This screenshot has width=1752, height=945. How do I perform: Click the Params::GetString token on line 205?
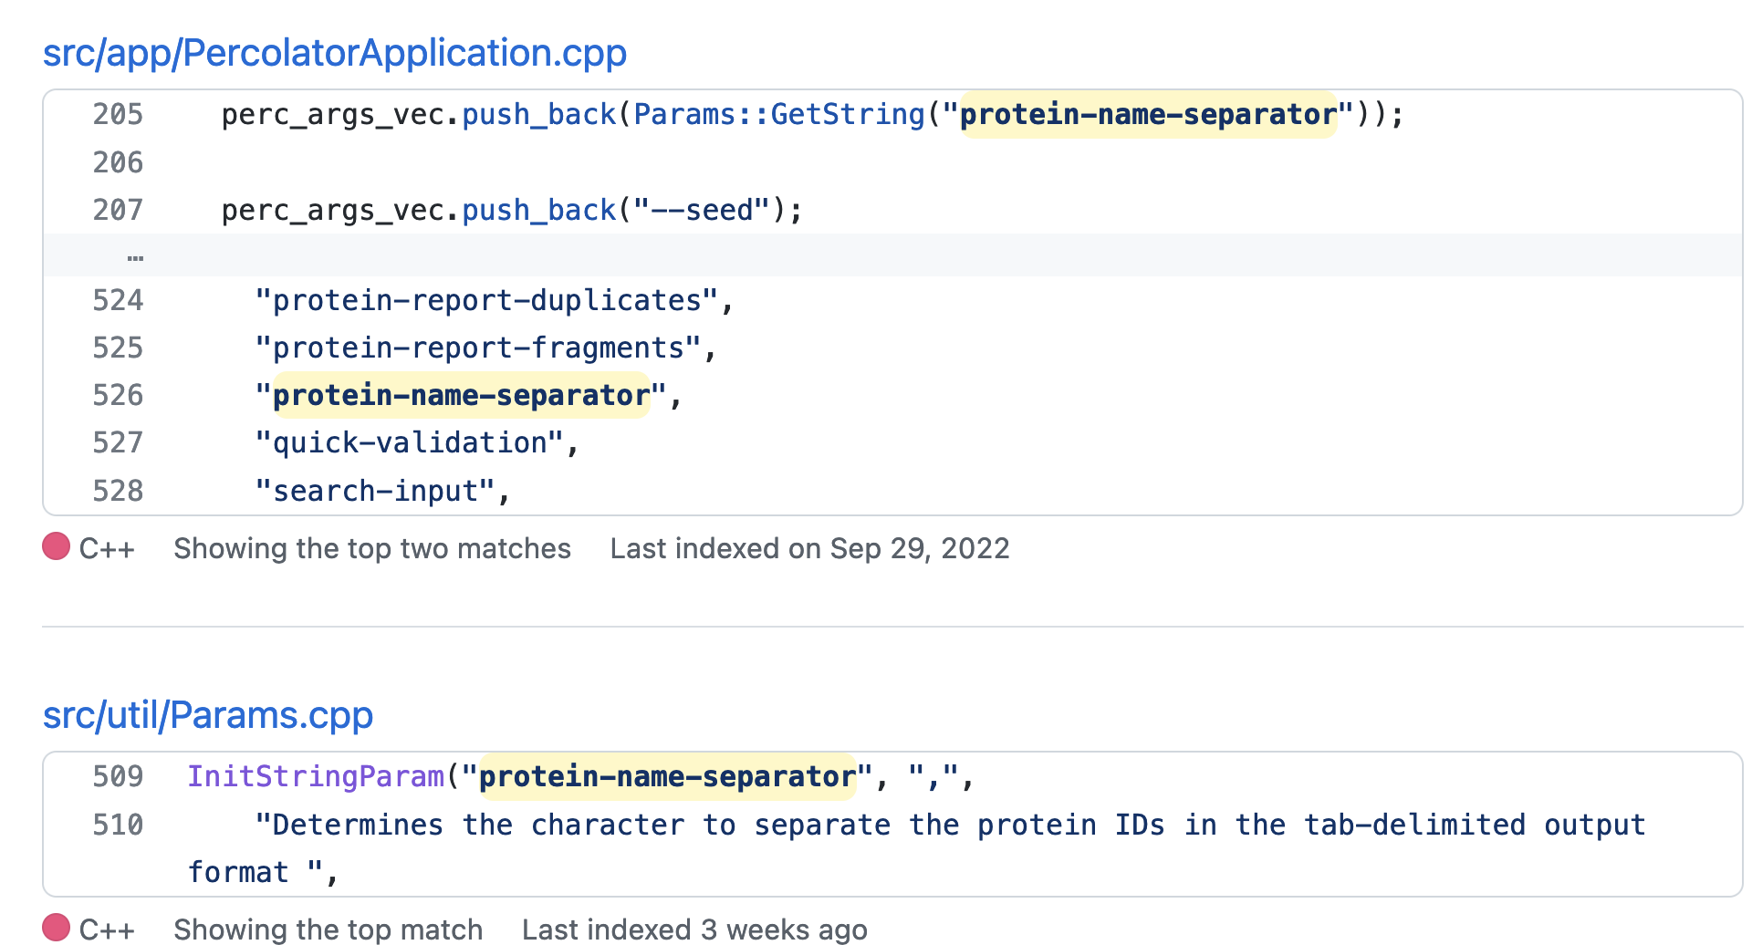tap(780, 114)
